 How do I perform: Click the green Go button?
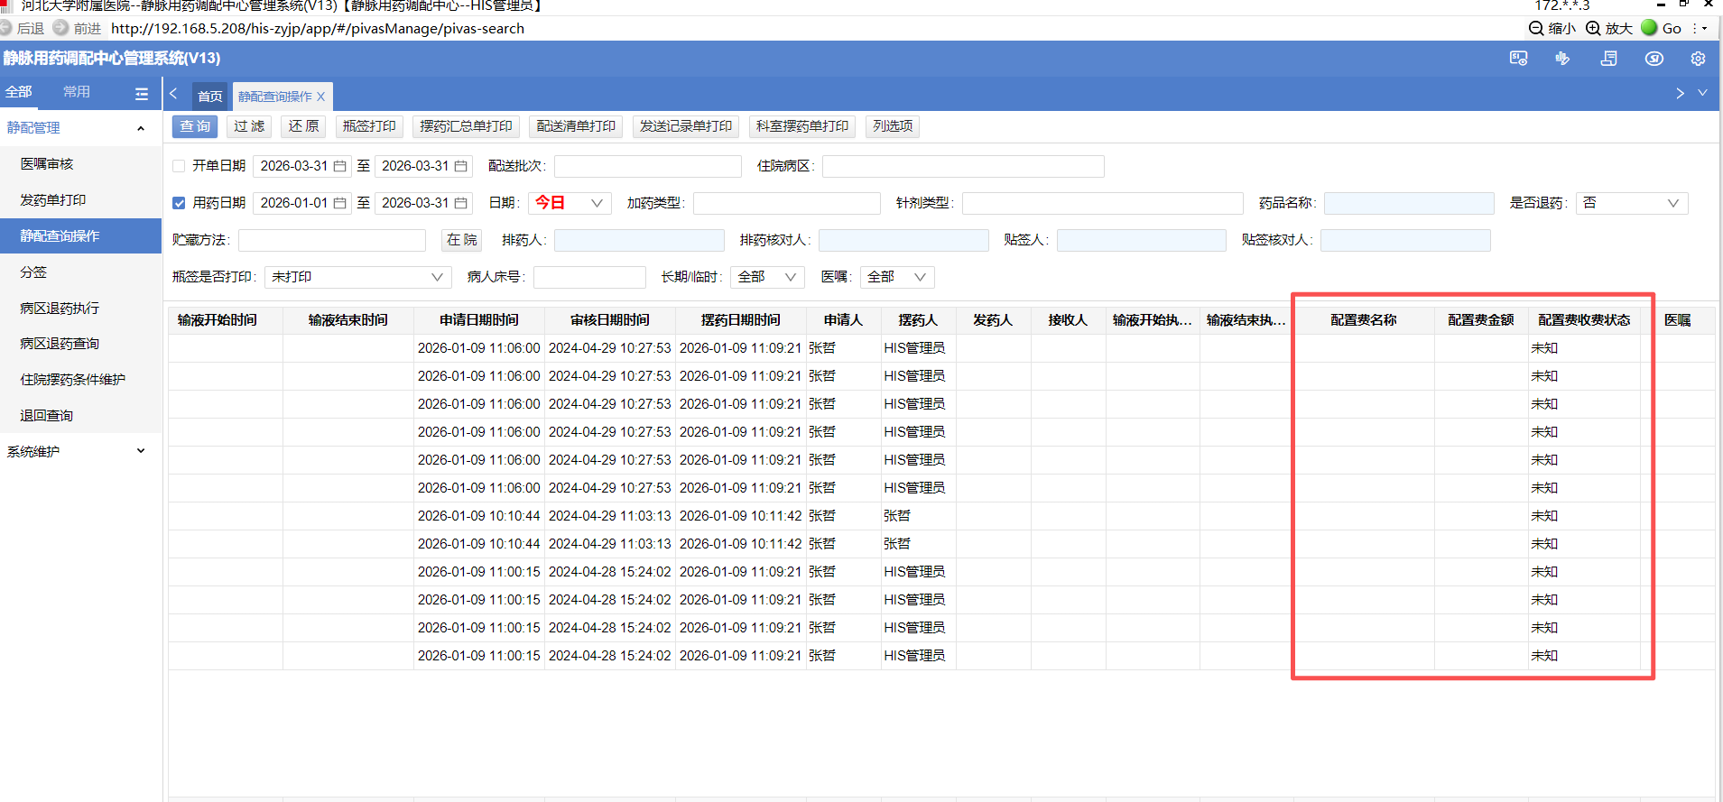(x=1661, y=28)
